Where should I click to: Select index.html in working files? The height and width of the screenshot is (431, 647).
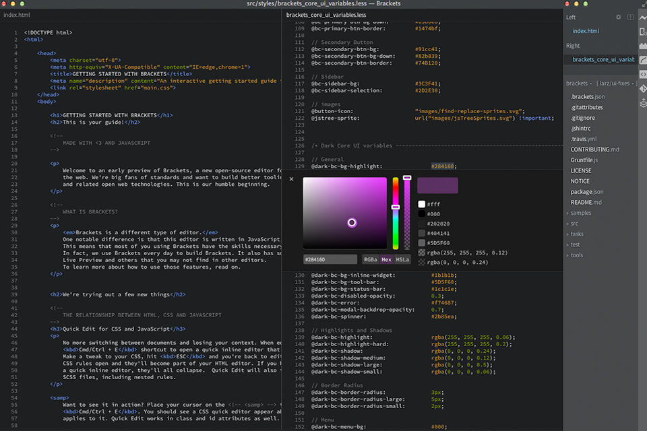[585, 31]
